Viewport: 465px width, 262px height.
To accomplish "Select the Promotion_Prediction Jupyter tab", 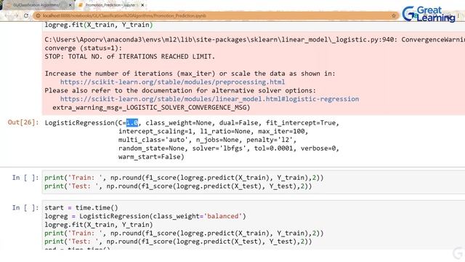I will tap(110, 5).
